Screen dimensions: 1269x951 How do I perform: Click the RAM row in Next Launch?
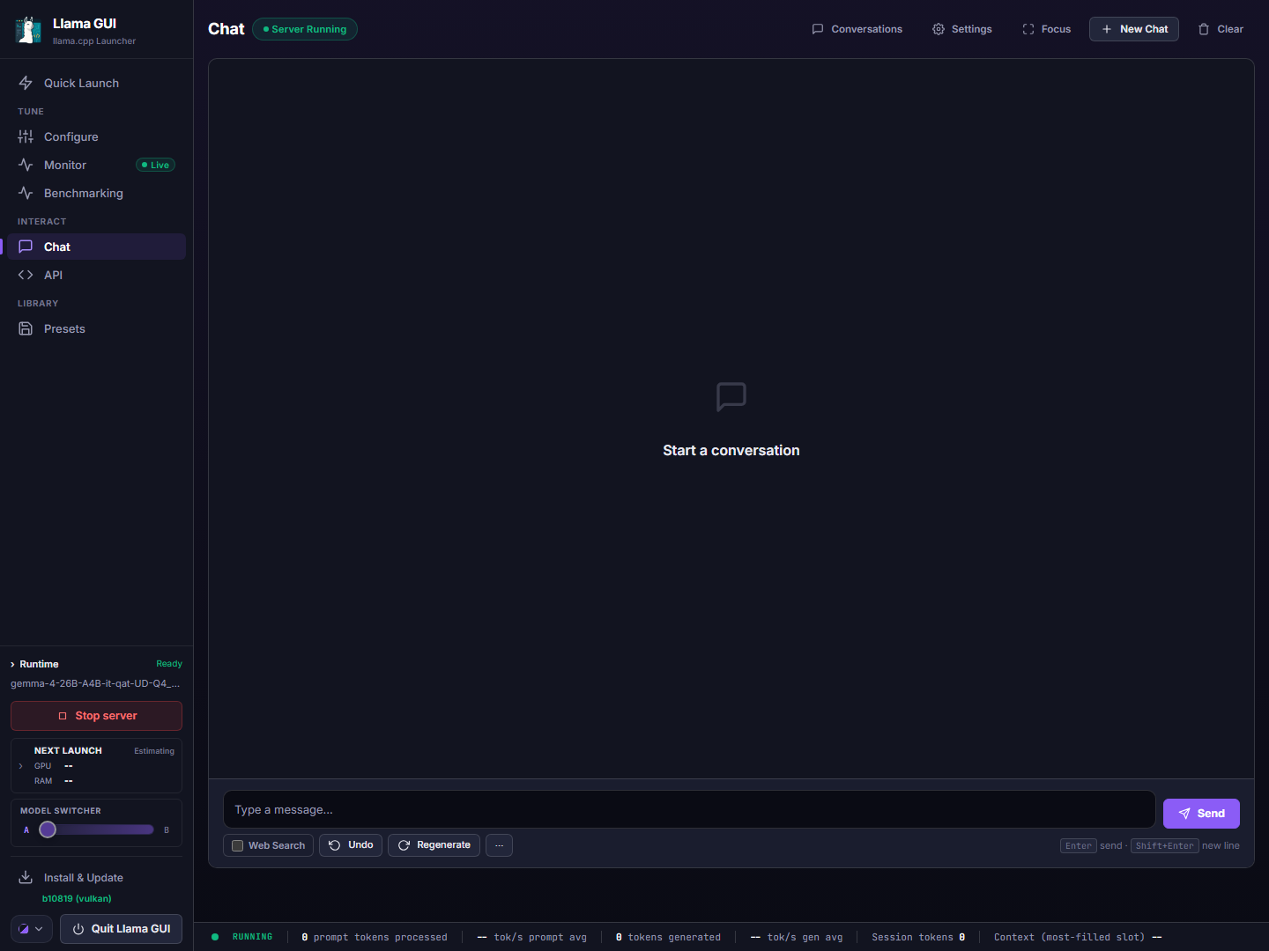(54, 781)
